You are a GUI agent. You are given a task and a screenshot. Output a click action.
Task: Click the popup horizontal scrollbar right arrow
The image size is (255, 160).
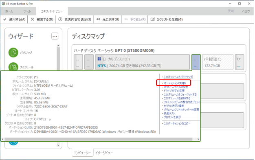[x=198, y=139]
